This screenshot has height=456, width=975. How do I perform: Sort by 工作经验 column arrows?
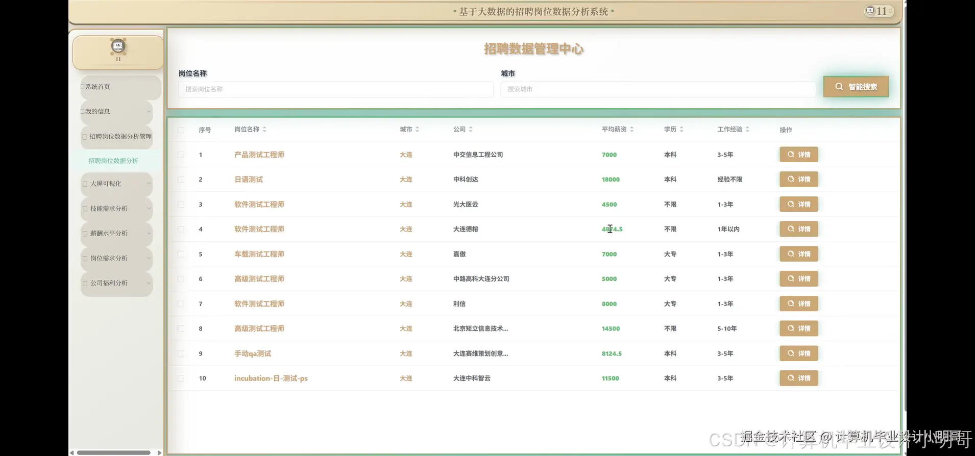point(747,130)
